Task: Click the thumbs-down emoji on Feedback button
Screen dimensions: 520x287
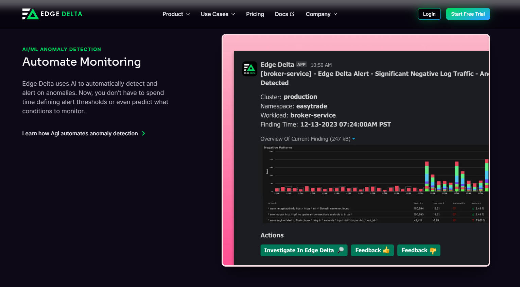Action: pos(433,251)
